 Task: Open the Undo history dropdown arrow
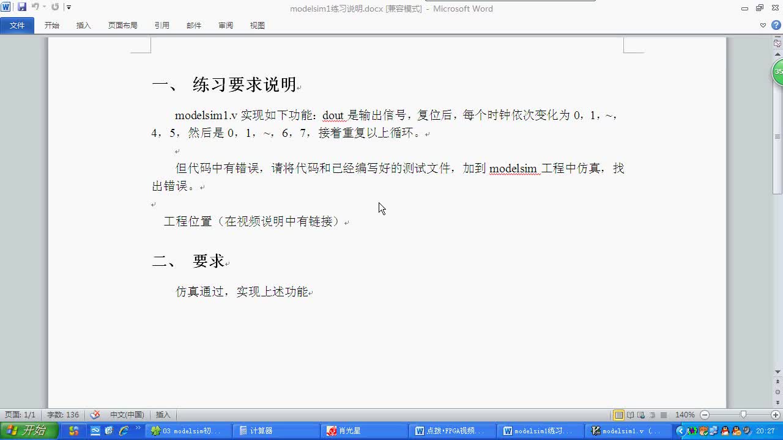[x=45, y=7]
